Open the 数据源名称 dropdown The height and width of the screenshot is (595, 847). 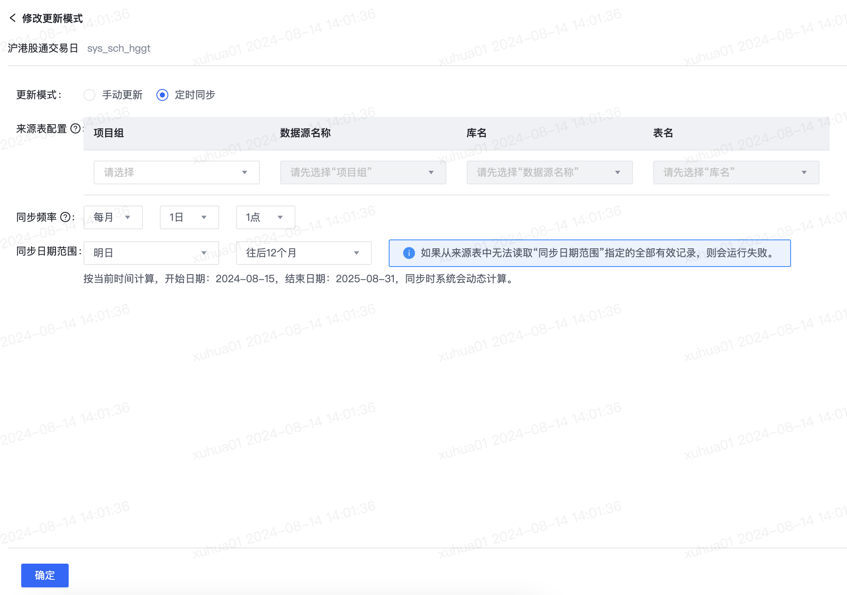pos(363,172)
